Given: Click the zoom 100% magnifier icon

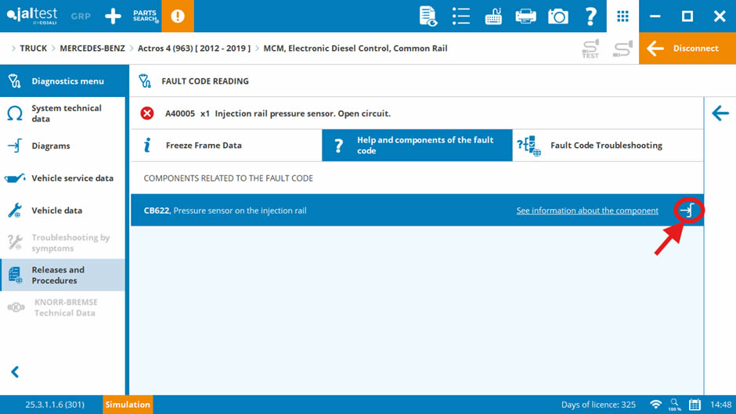Looking at the screenshot, I should point(675,404).
